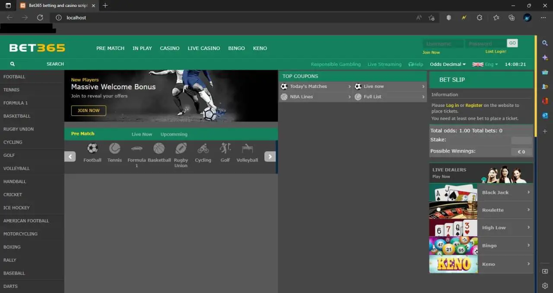
Task: Open the Edge profile avatar
Action: coord(528,18)
